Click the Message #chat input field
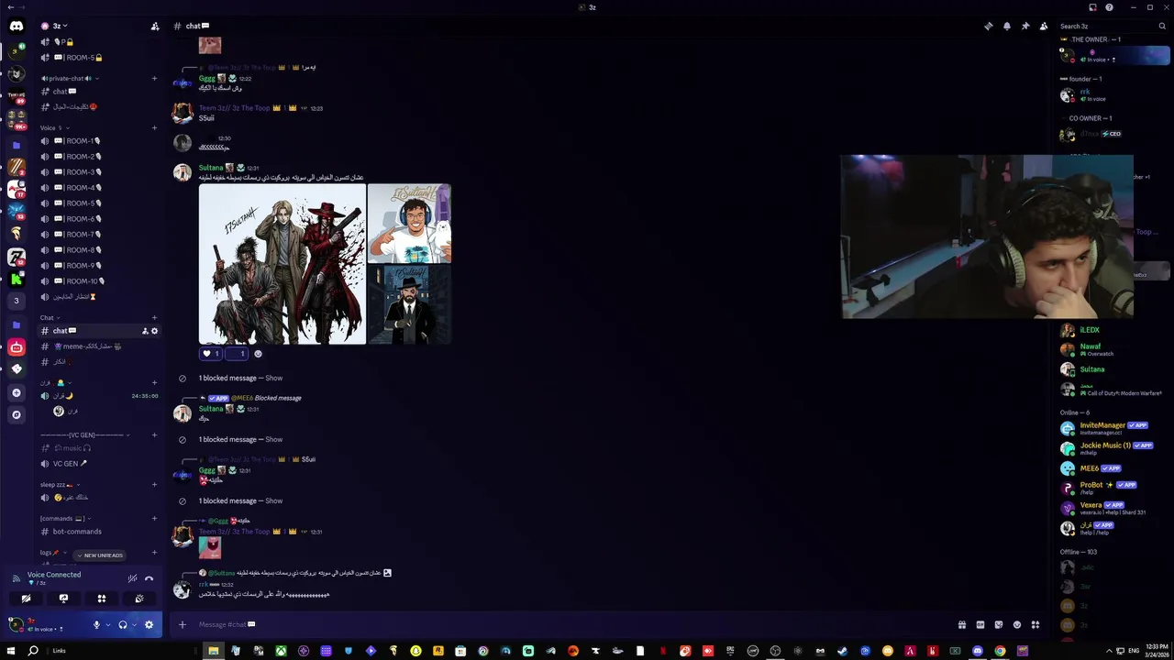The image size is (1174, 660). pyautogui.click(x=569, y=625)
